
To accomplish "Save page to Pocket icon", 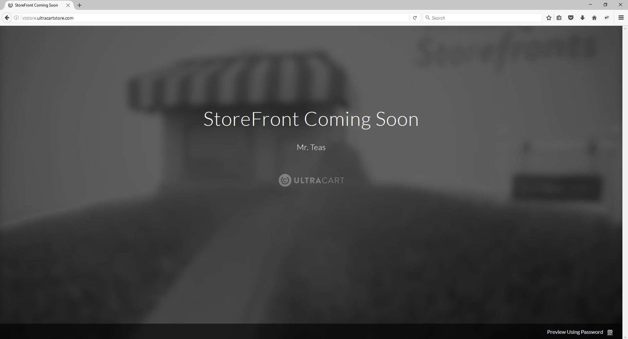I will click(x=571, y=18).
